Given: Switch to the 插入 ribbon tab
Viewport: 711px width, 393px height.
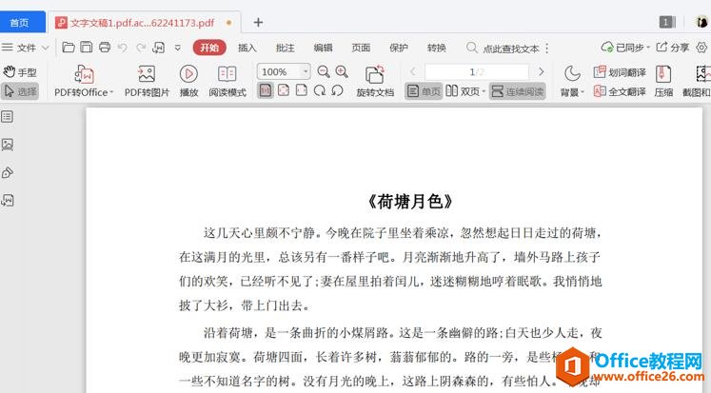Looking at the screenshot, I should pos(247,48).
